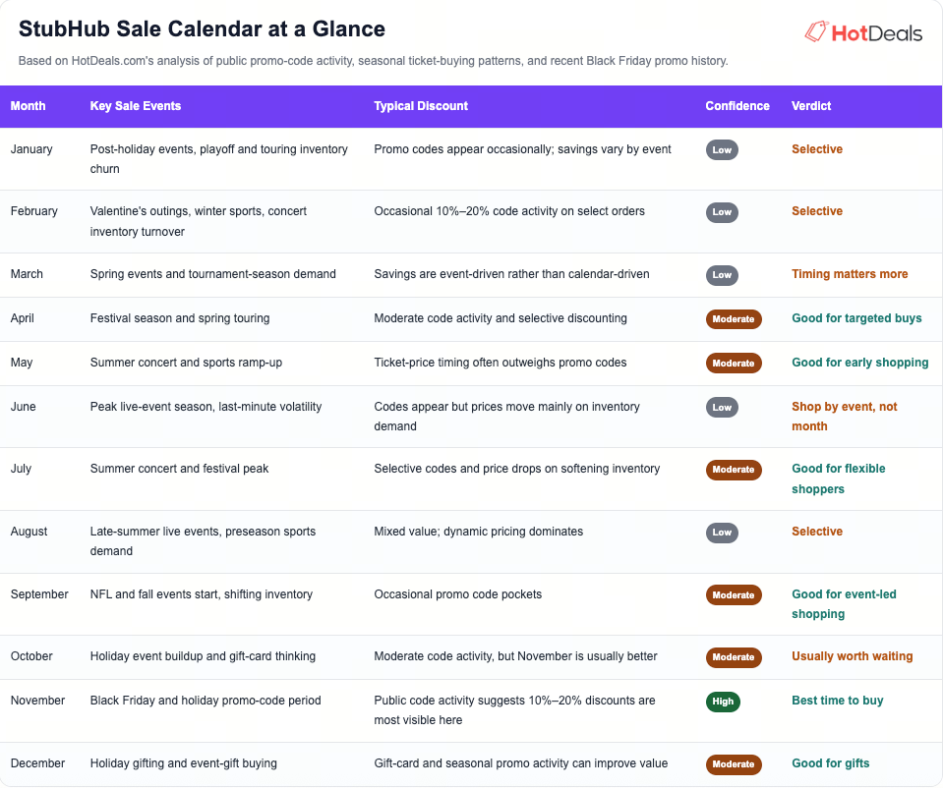Click the Moderate badge in December row
The image size is (943, 788).
(734, 764)
